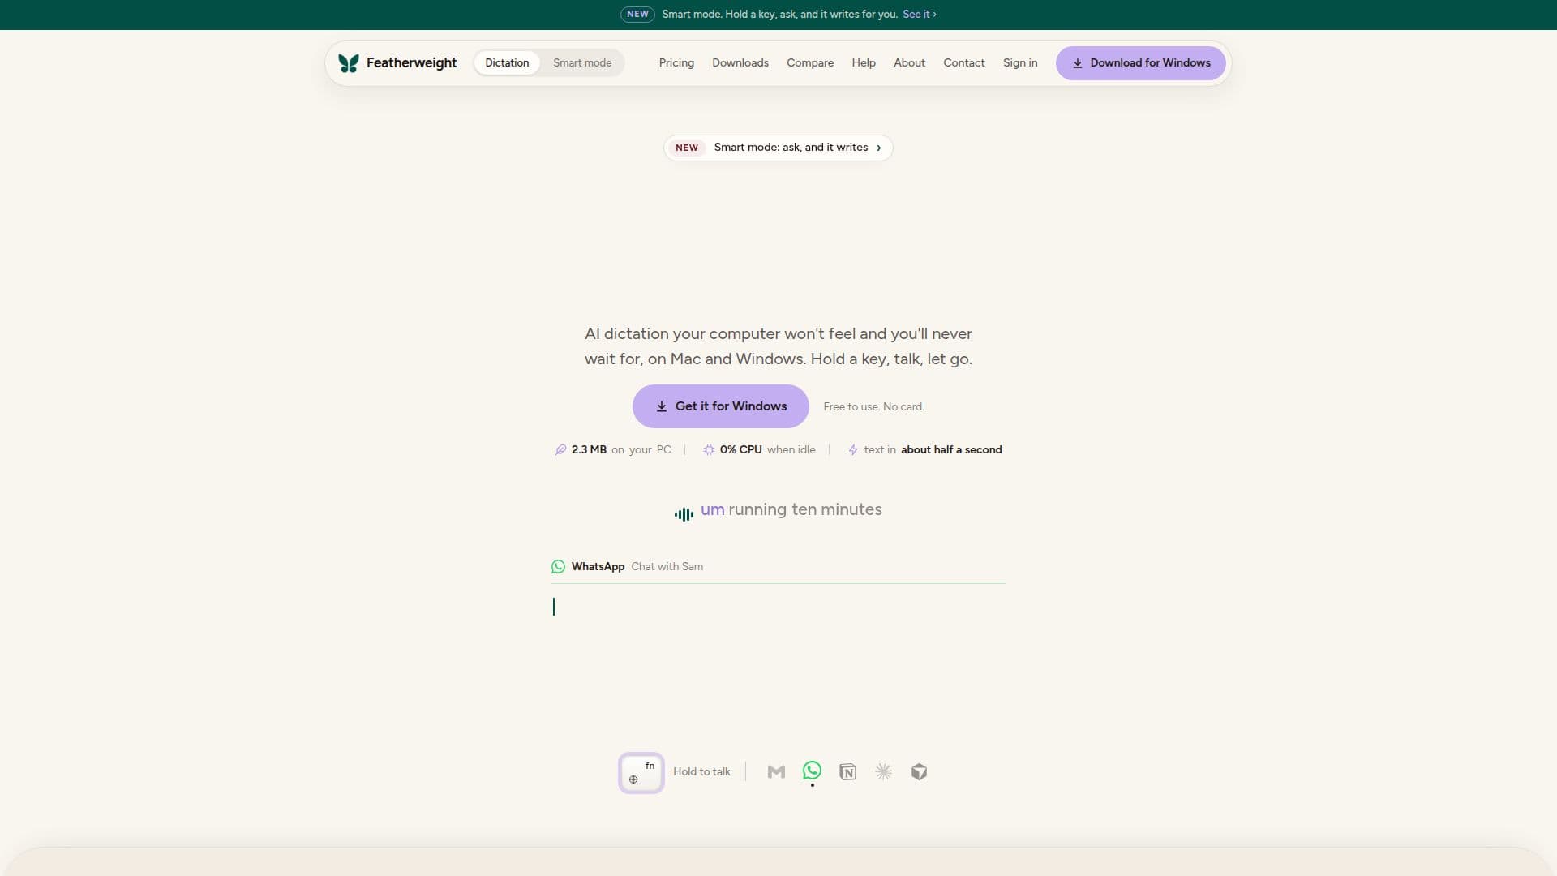Click Get it for Windows button
The width and height of the screenshot is (1557, 876).
tap(721, 406)
